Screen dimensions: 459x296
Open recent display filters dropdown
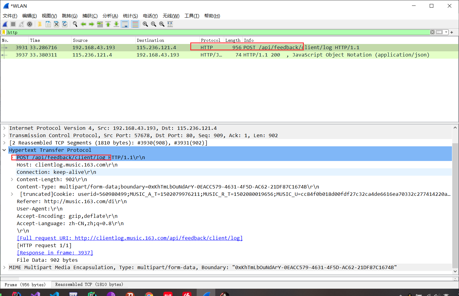point(446,32)
